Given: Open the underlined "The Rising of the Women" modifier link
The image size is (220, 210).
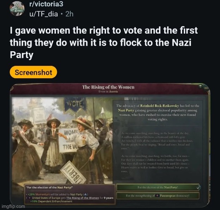Looking at the screenshot, I should [x=82, y=198].
